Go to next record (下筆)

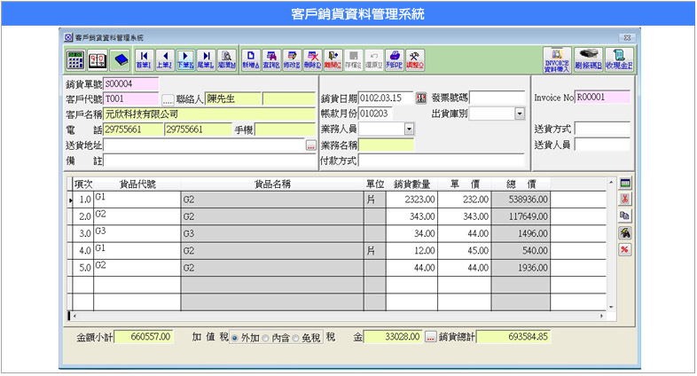tap(185, 59)
